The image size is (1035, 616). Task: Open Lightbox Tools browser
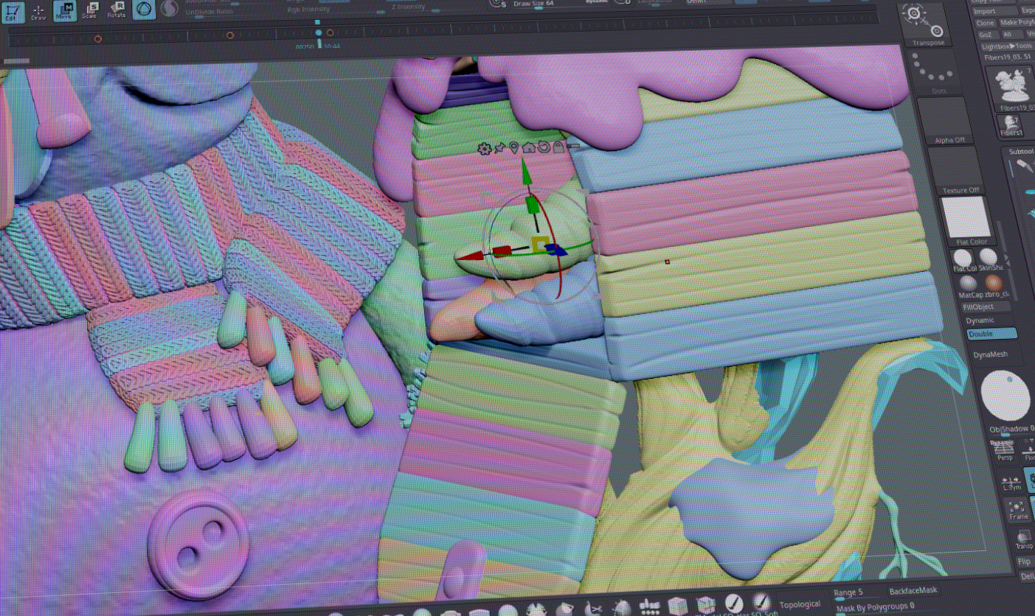[1008, 46]
